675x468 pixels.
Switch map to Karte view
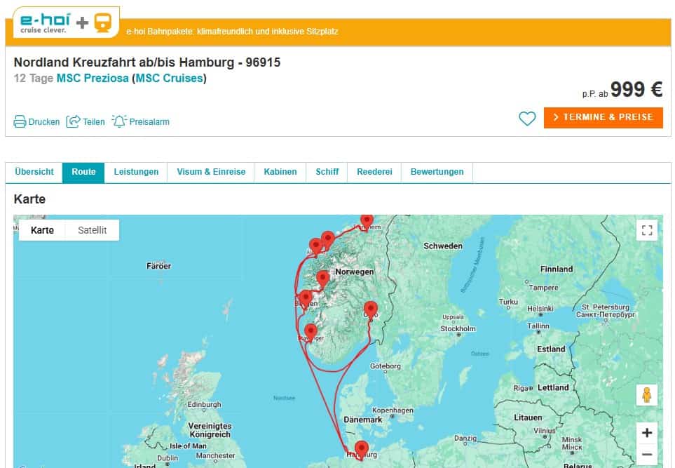(42, 230)
